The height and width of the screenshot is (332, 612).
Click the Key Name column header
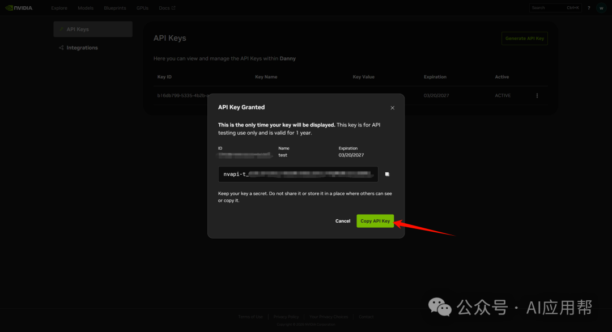click(266, 77)
